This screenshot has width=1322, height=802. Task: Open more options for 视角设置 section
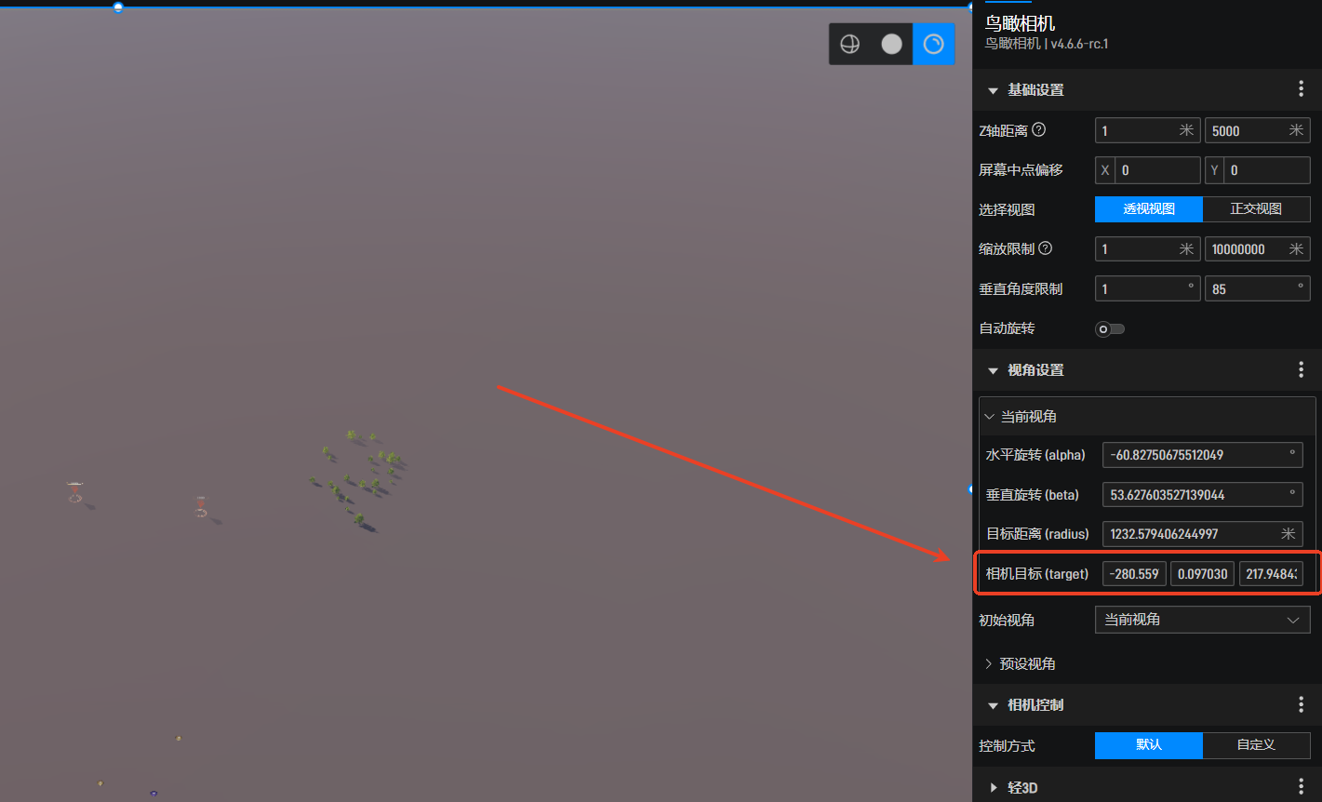click(1301, 369)
